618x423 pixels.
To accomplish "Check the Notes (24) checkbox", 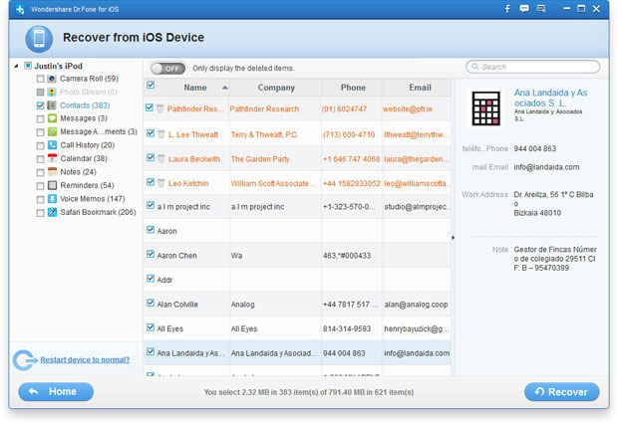I will tap(40, 172).
